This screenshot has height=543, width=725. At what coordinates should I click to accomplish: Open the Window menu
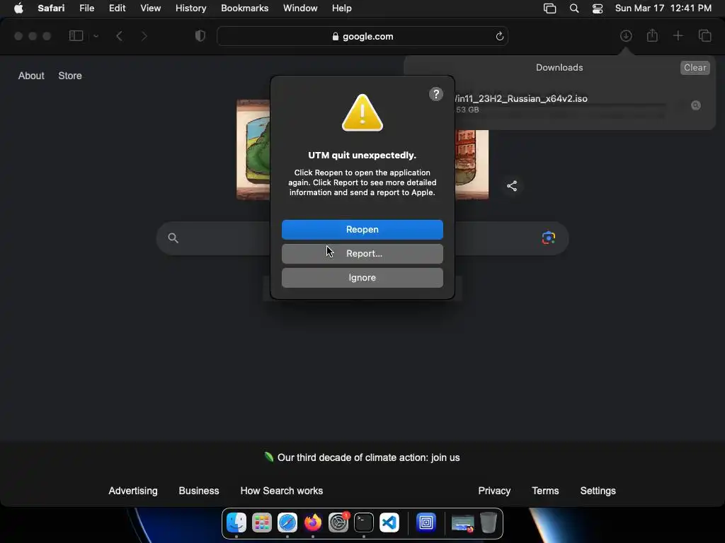300,8
